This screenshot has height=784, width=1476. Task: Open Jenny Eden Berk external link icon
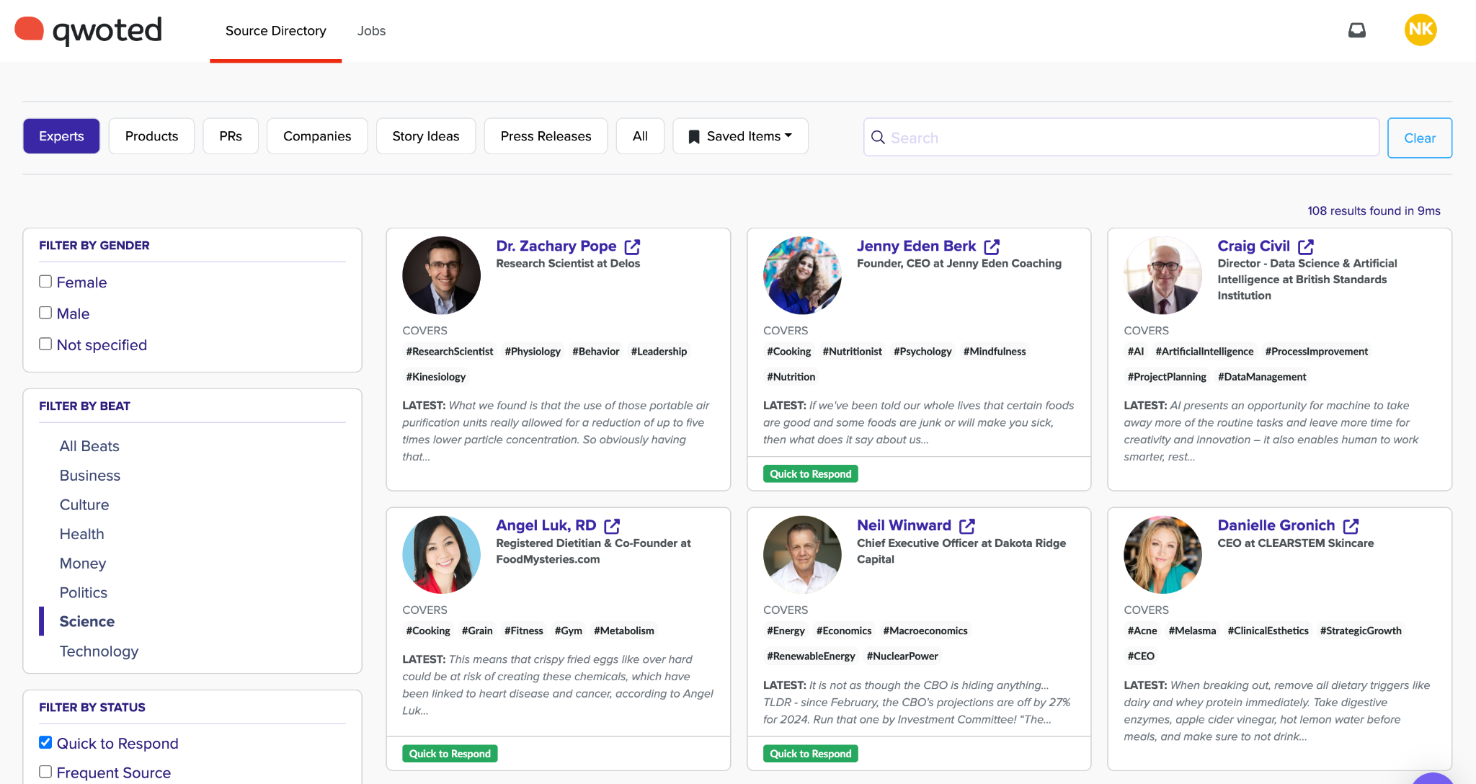pos(992,246)
